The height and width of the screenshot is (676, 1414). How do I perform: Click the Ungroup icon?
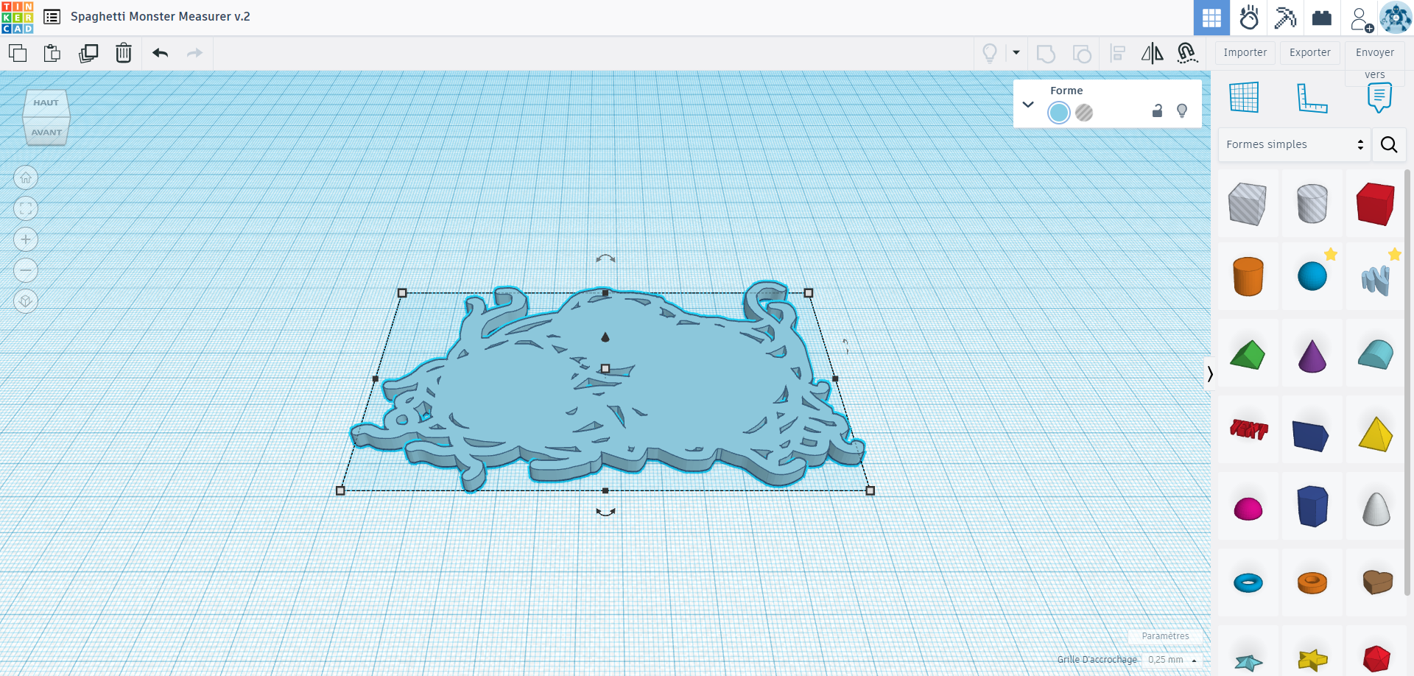(x=1082, y=53)
